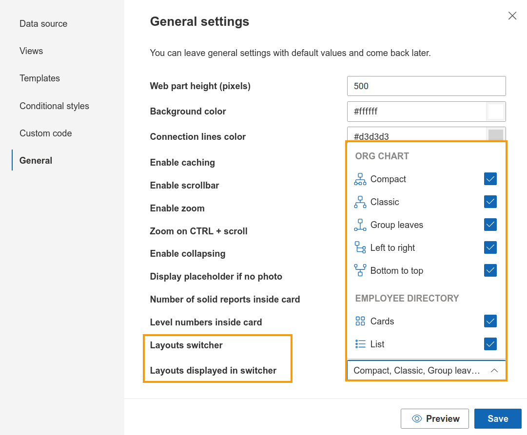
Task: Click the Display placeholder if no photo label
Action: pyautogui.click(x=216, y=277)
